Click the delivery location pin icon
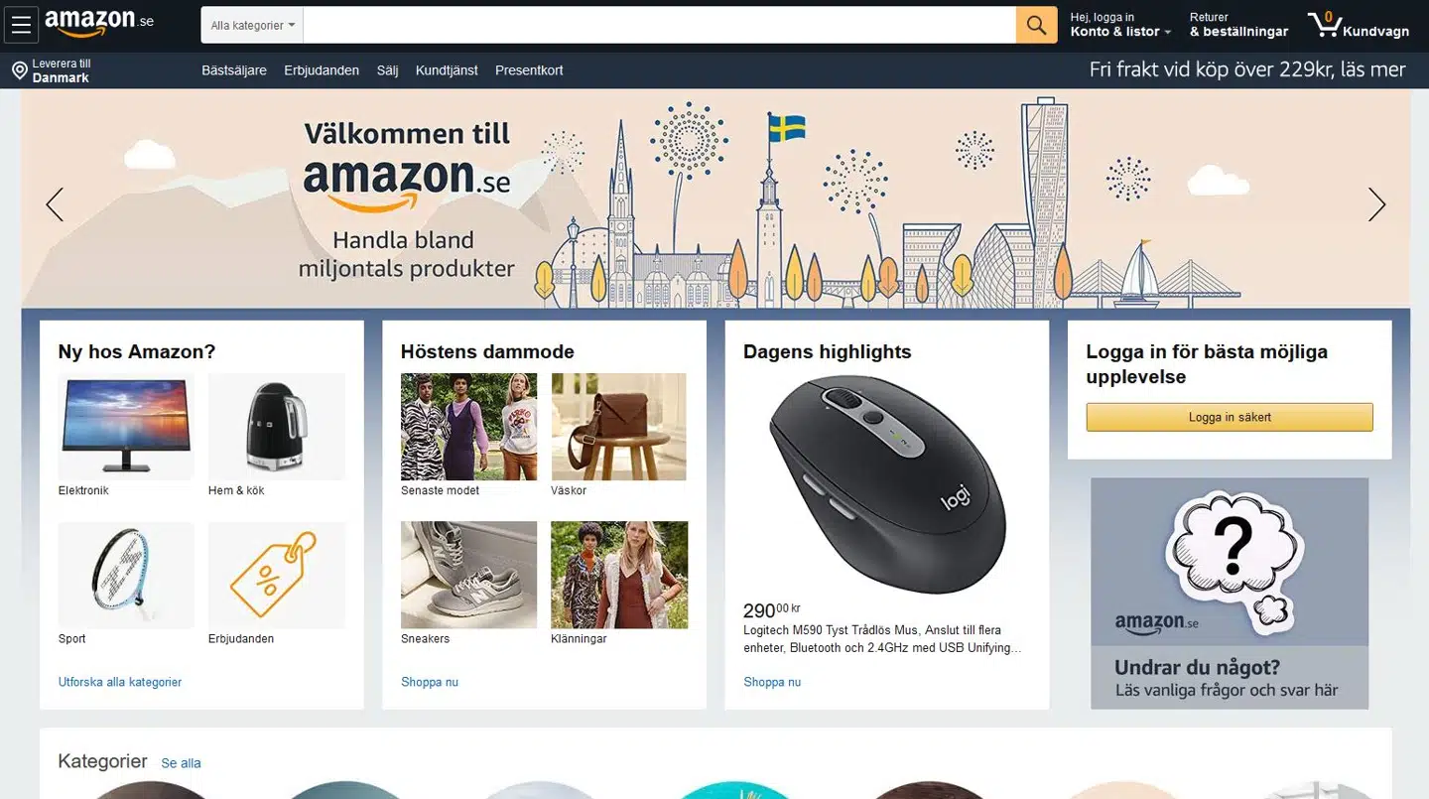The width and height of the screenshot is (1429, 799). point(19,70)
